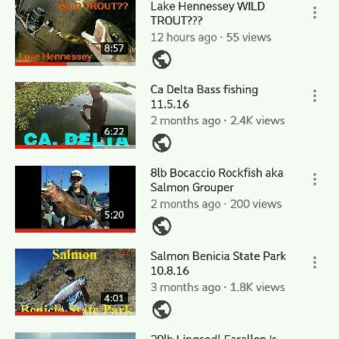Open the Lake Hennessey WILD TROUT thumbnail
The image size is (339, 339).
point(75,32)
